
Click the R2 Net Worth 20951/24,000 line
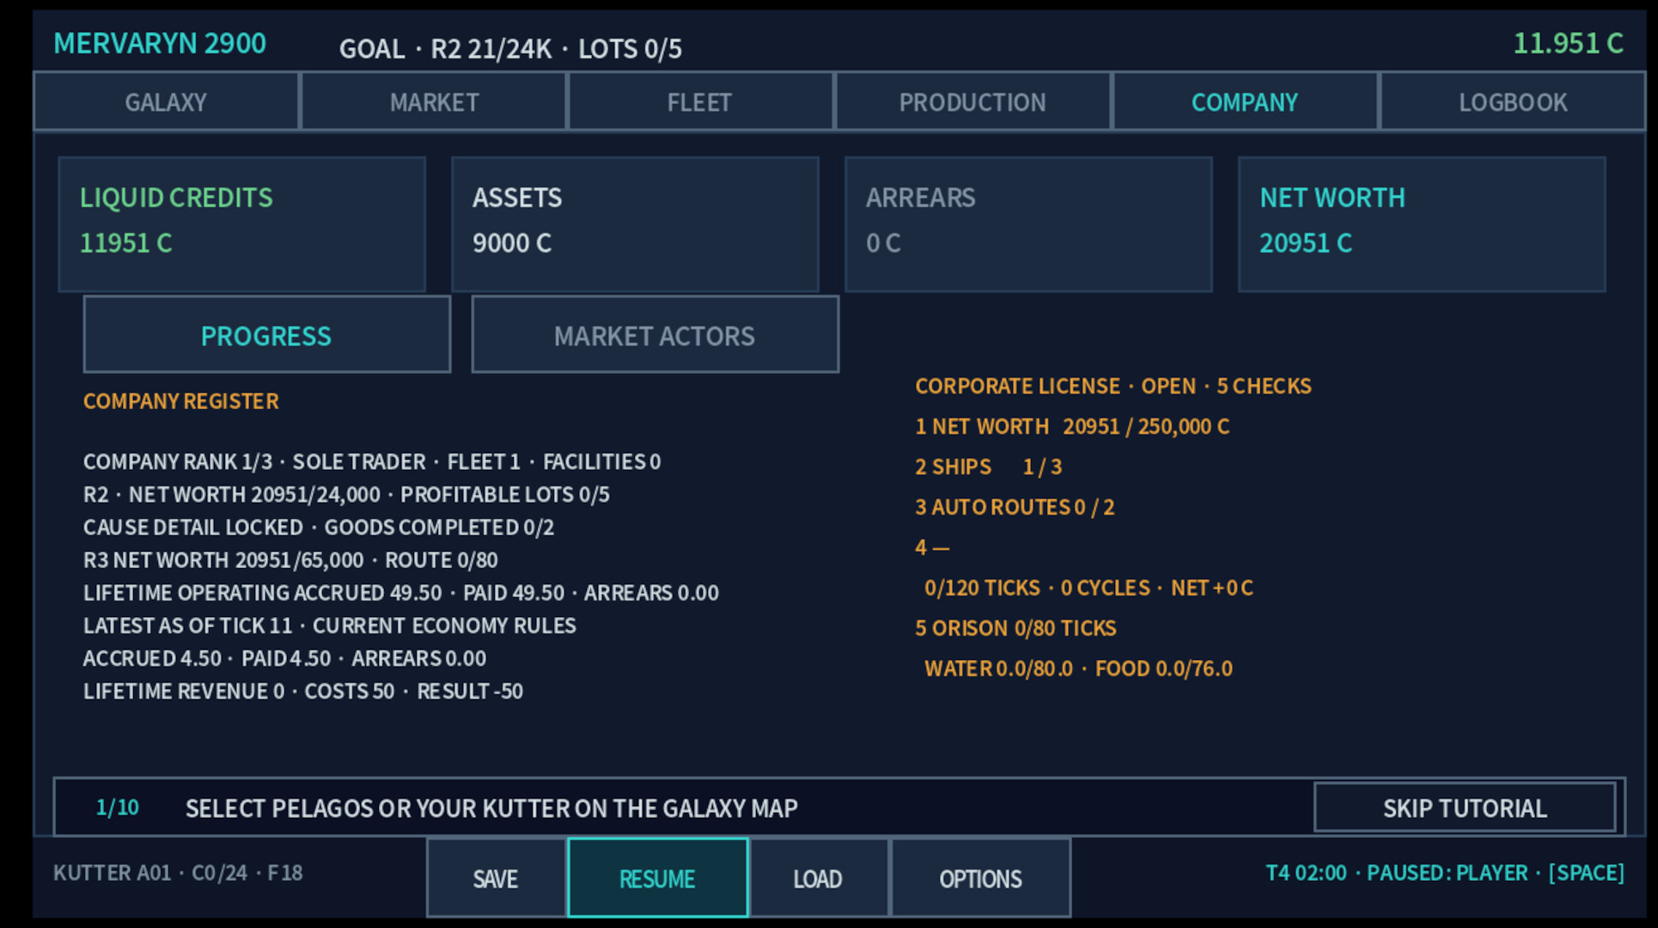pyautogui.click(x=346, y=495)
